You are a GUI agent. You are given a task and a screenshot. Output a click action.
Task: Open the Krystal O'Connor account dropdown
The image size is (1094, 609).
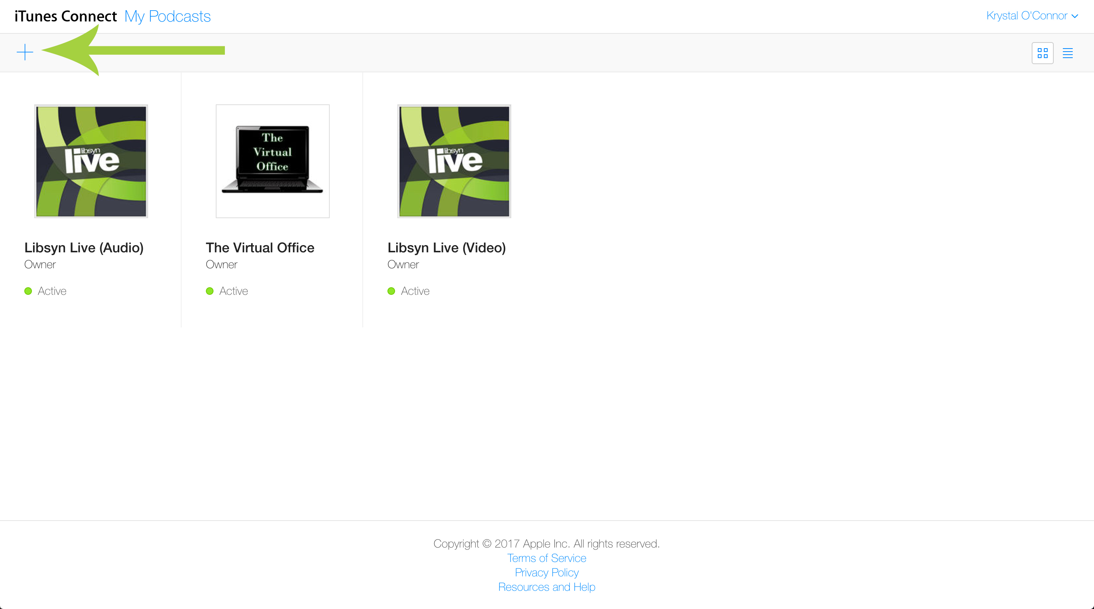(x=1032, y=16)
